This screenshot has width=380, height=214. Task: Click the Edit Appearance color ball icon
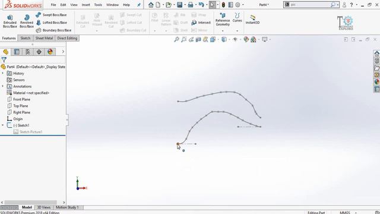tap(246, 39)
